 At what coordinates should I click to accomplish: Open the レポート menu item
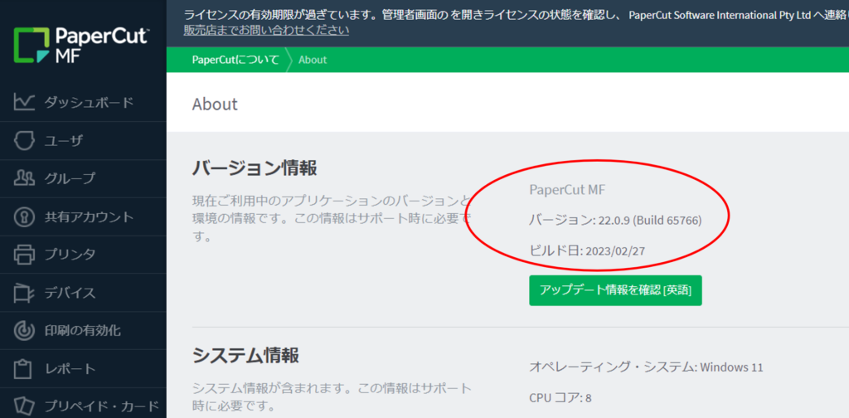[x=84, y=369]
